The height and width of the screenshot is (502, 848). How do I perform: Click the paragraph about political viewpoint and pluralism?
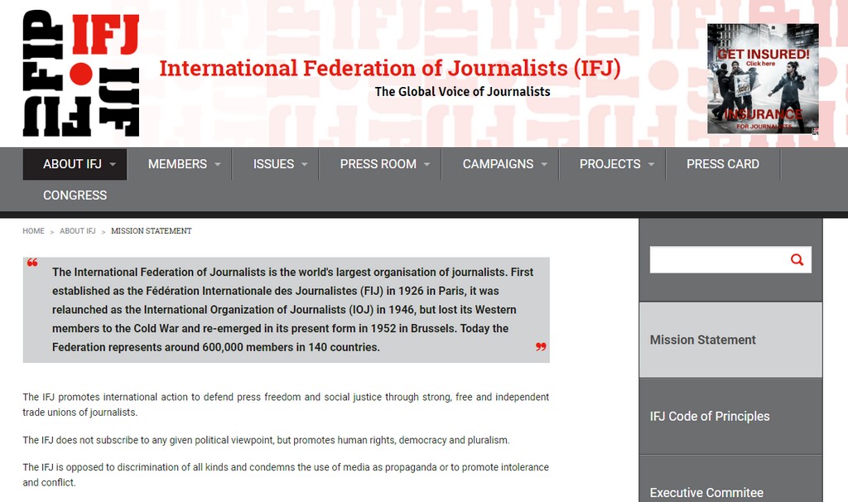[x=266, y=441]
